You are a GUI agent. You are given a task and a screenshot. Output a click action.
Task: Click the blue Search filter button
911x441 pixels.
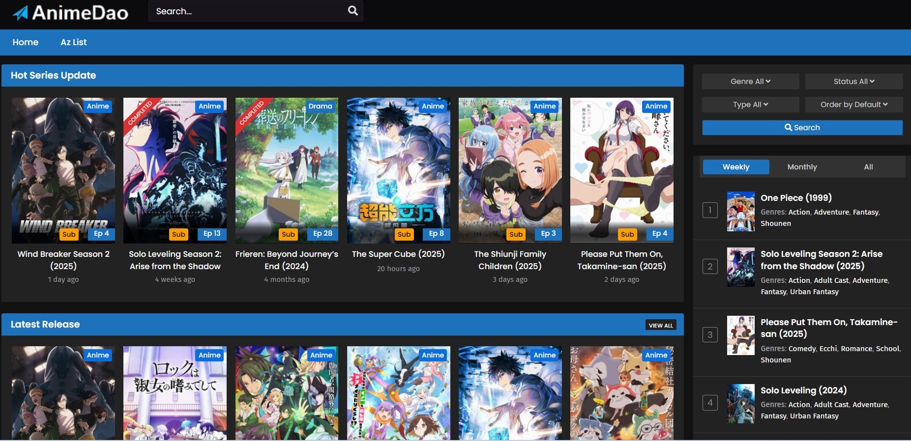click(802, 128)
